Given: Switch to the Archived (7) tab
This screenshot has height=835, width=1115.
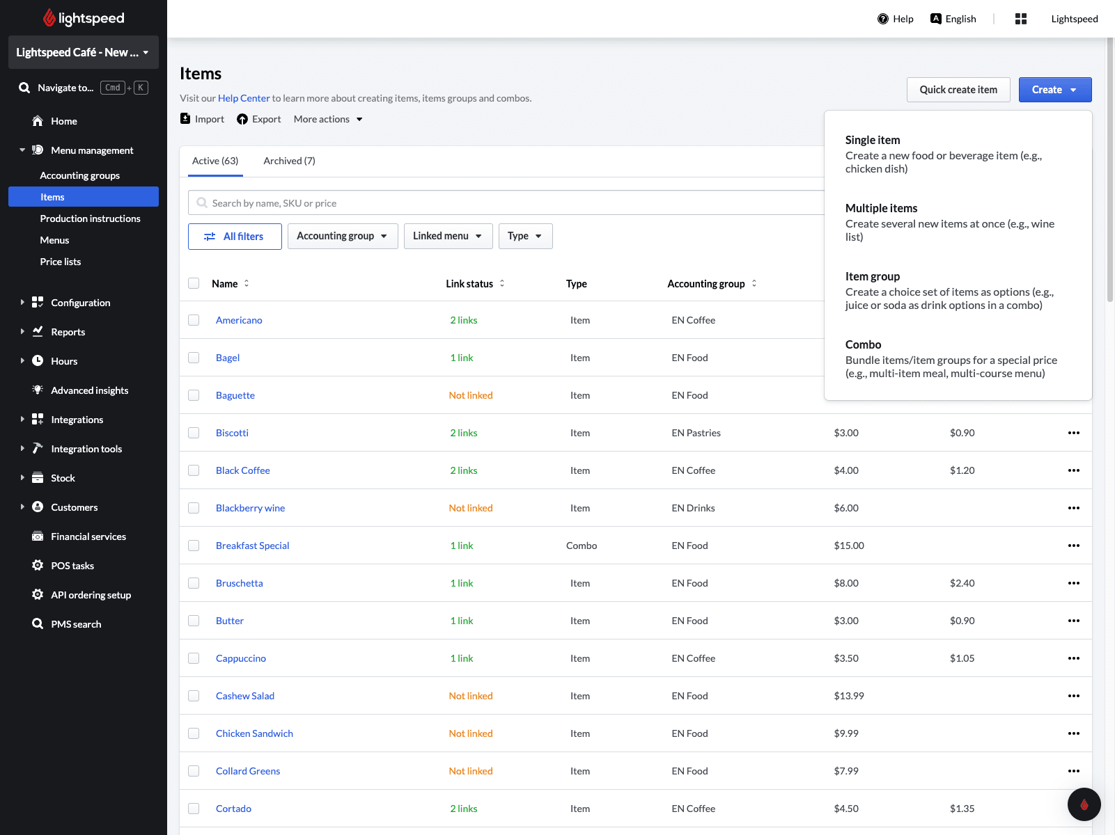Looking at the screenshot, I should (x=289, y=161).
